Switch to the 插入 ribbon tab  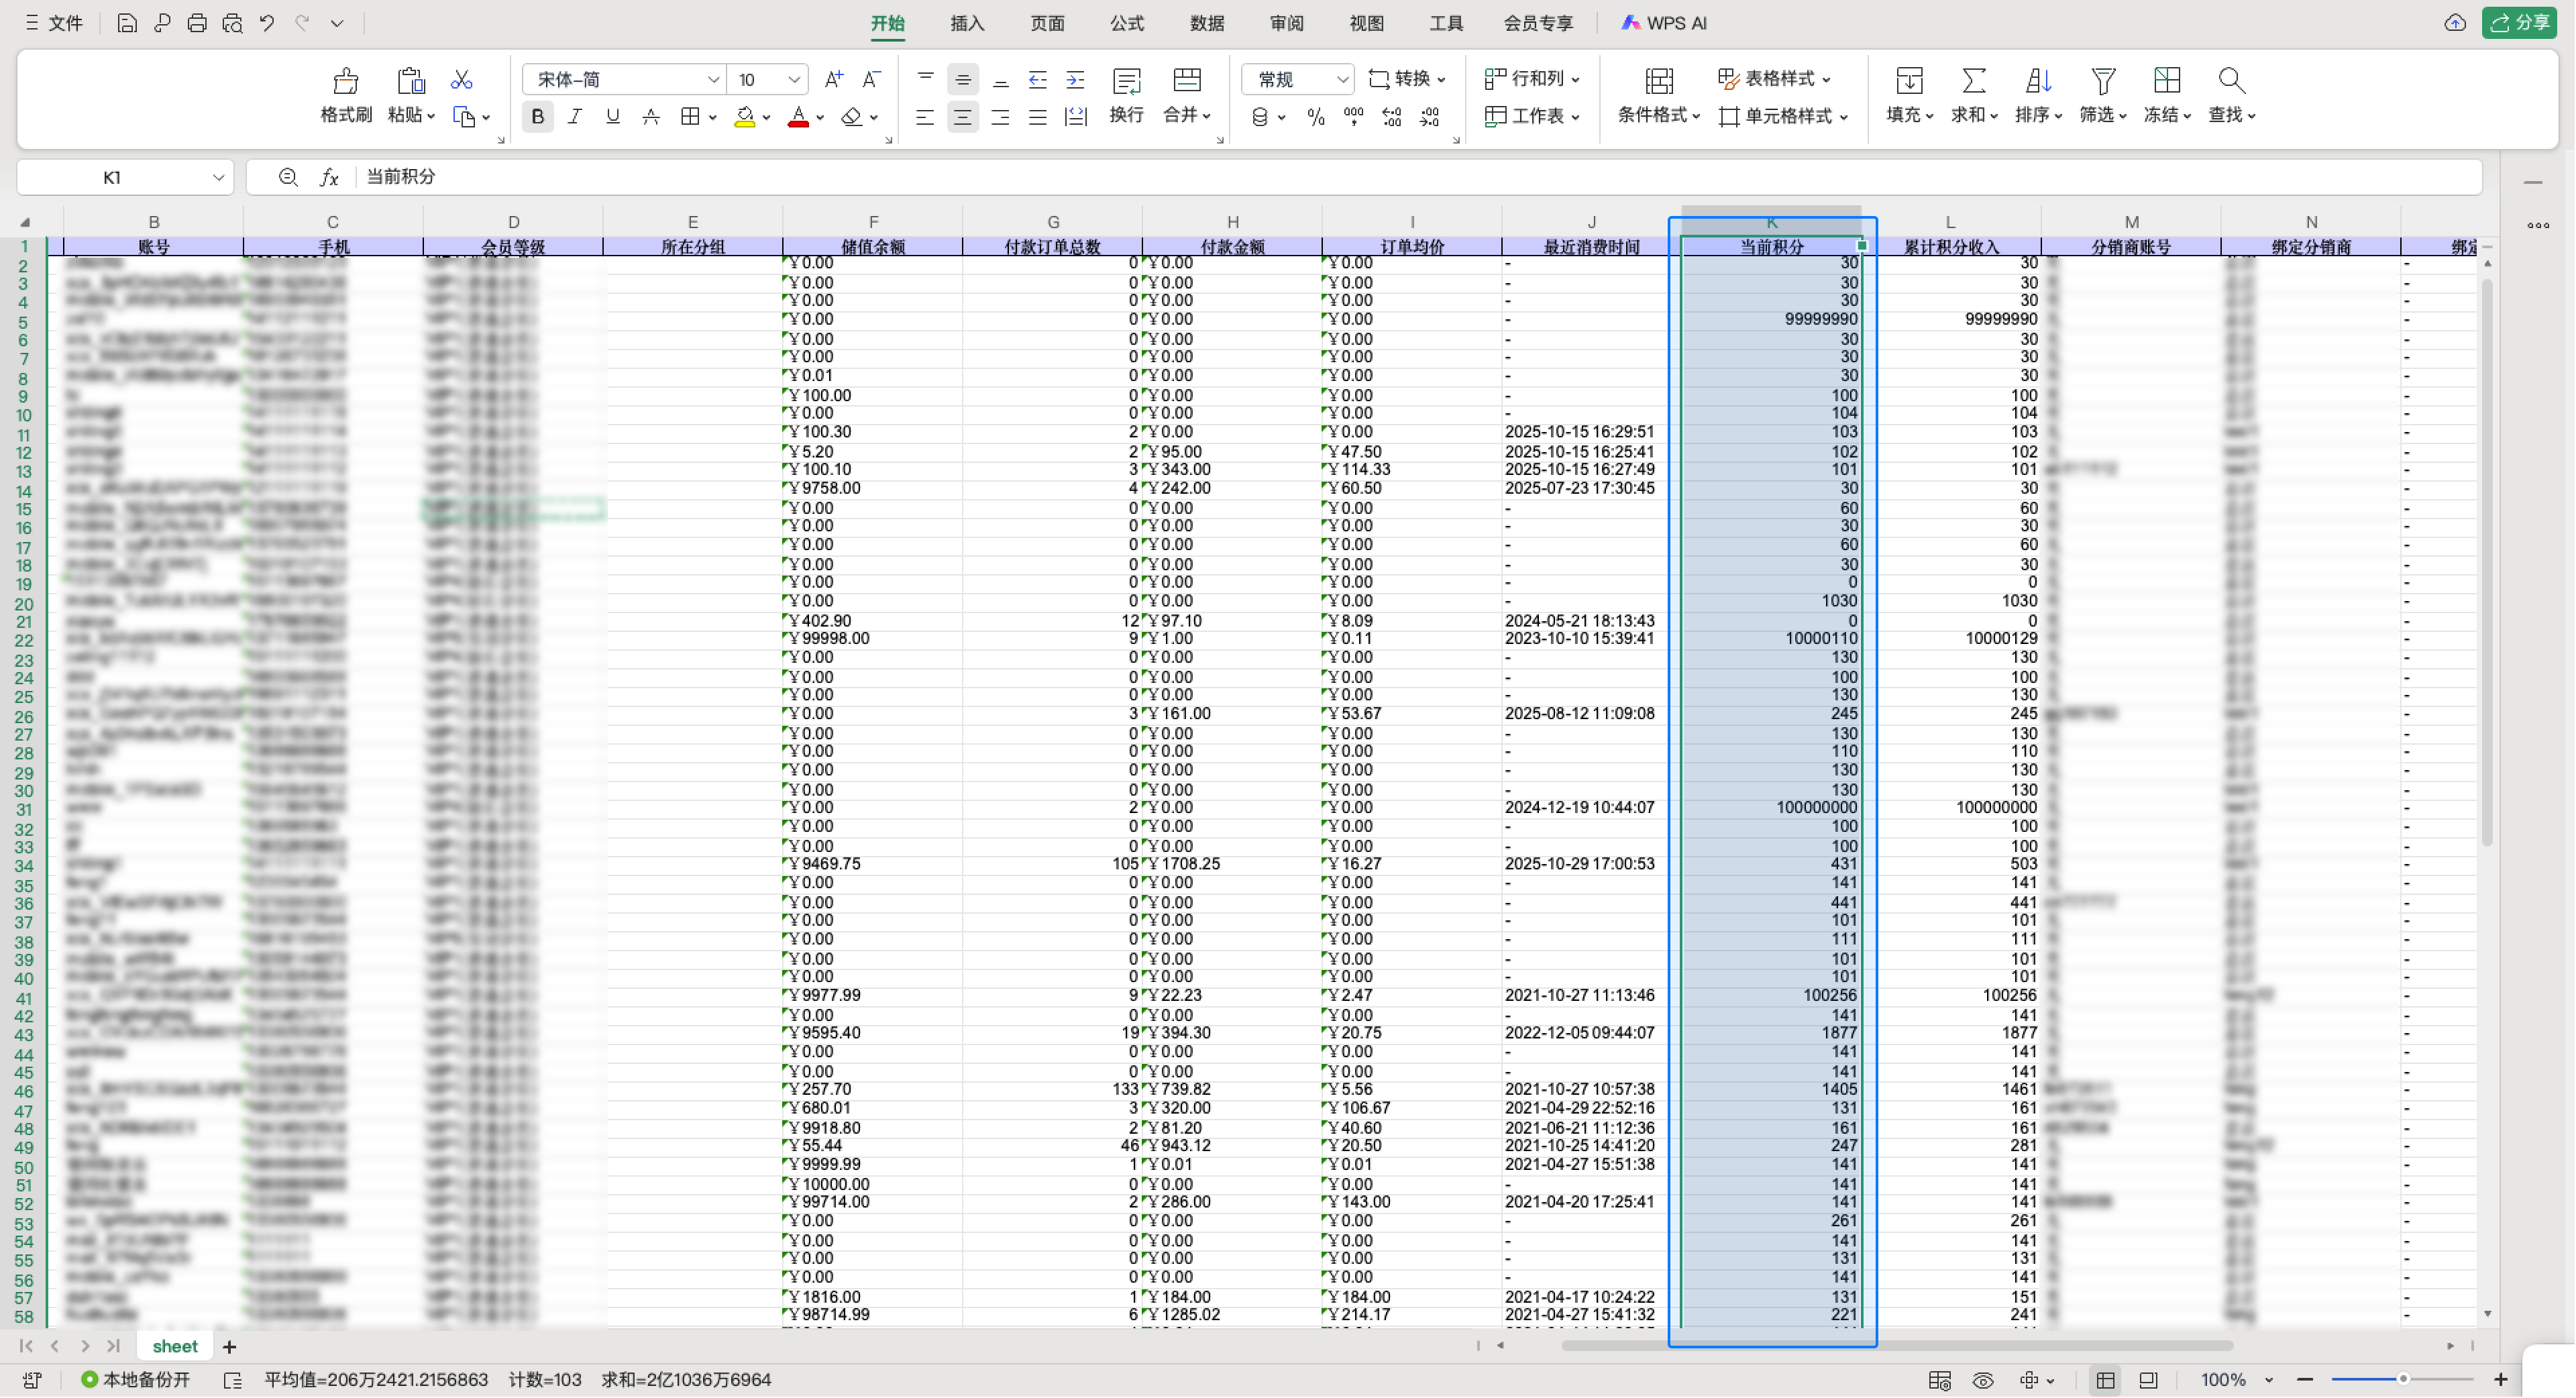coord(966,23)
